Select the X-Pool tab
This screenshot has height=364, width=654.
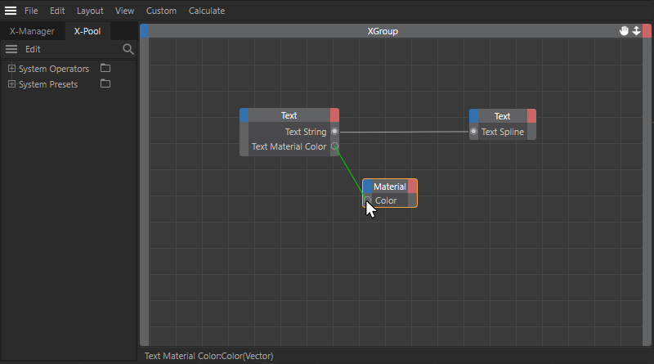click(x=87, y=31)
